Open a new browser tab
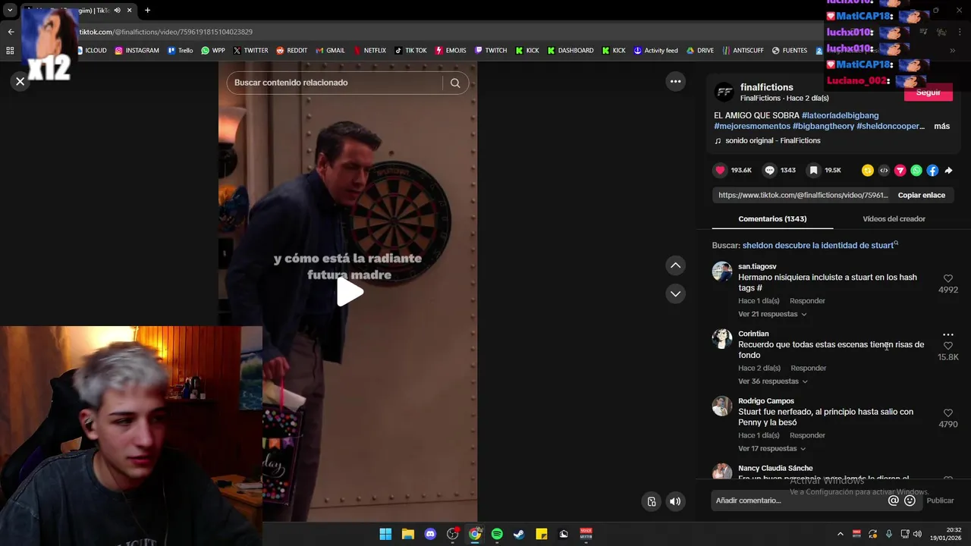The image size is (971, 546). pos(147,11)
